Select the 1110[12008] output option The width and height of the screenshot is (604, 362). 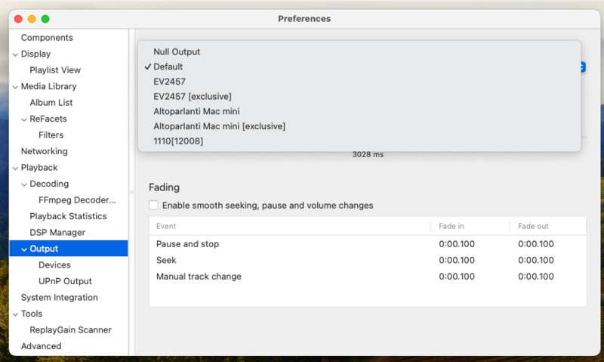[x=178, y=141]
